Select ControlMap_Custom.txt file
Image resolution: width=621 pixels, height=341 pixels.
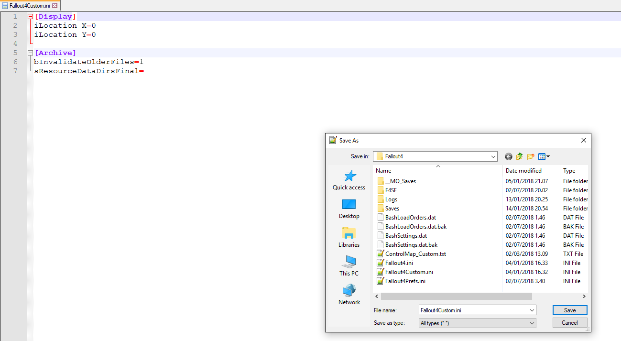click(412, 254)
